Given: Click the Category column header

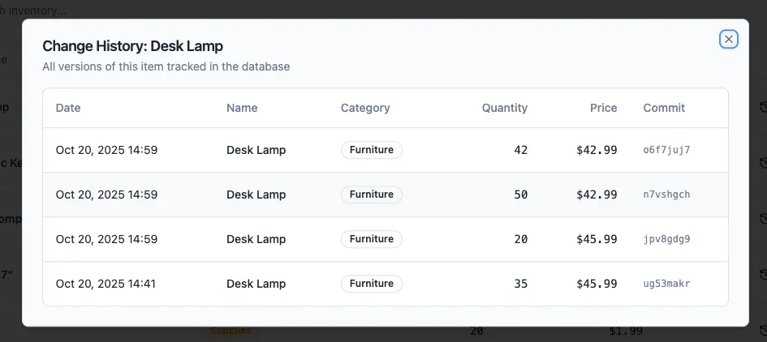Looking at the screenshot, I should point(365,108).
